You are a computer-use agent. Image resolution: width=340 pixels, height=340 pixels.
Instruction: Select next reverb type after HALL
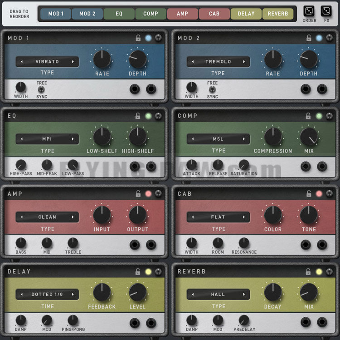(x=244, y=295)
